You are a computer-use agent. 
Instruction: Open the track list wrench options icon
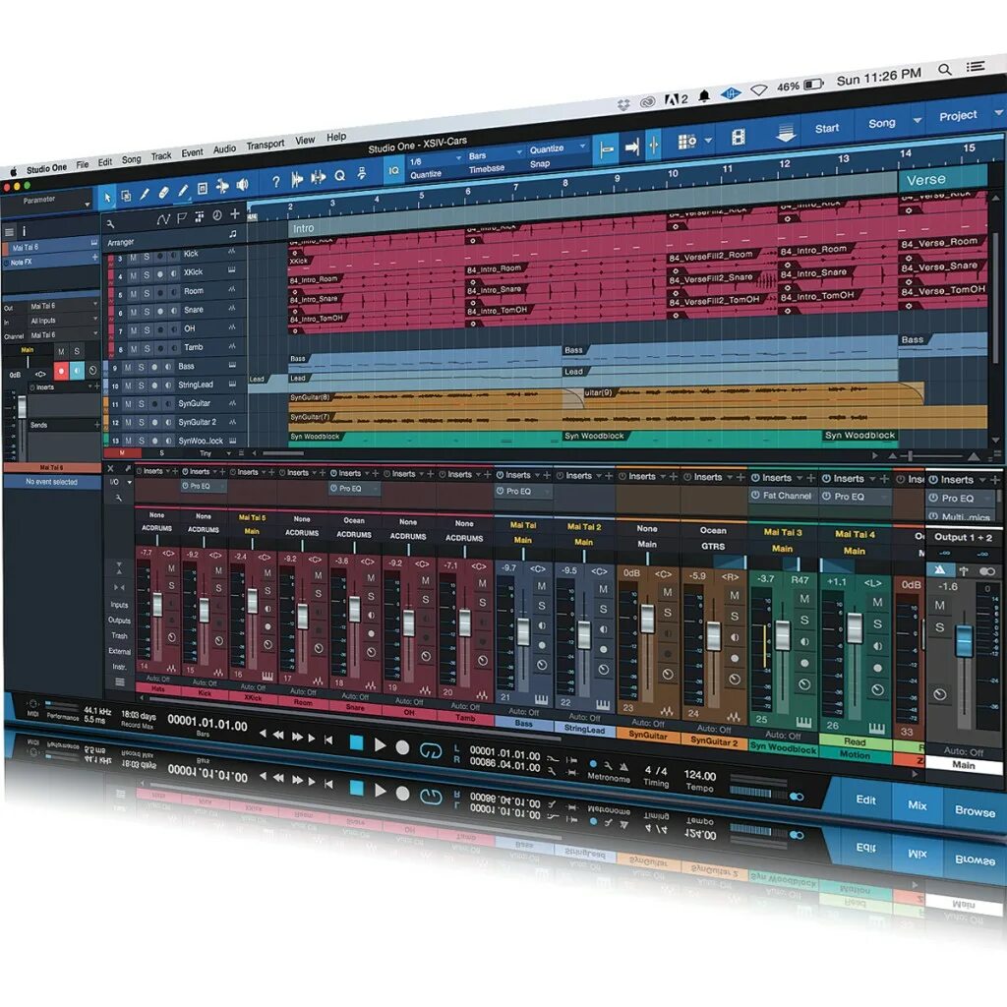[110, 224]
